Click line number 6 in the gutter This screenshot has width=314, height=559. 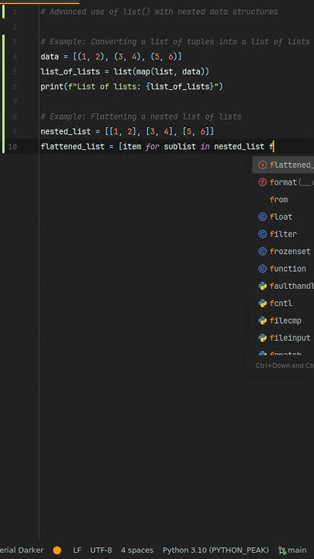(x=15, y=87)
